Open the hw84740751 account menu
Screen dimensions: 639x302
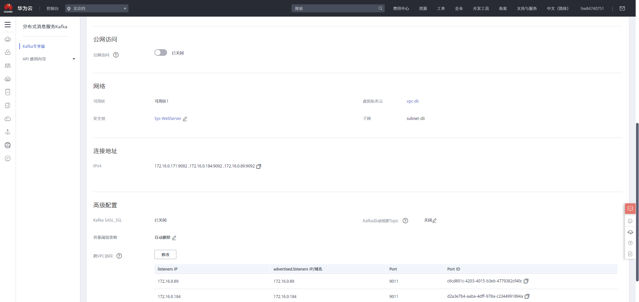592,8
